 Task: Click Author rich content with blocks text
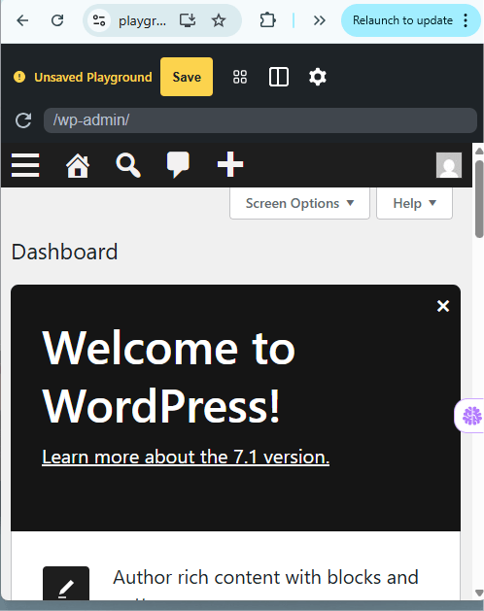pyautogui.click(x=265, y=577)
